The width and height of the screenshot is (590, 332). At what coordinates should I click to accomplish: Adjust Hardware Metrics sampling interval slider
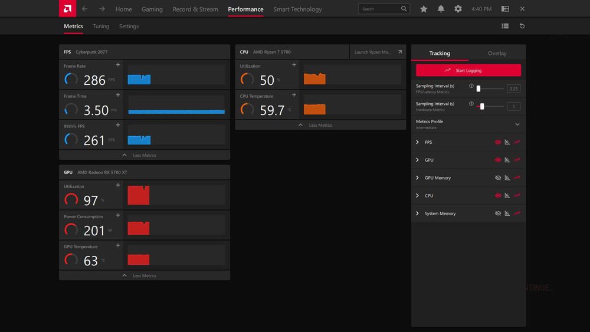coord(490,106)
